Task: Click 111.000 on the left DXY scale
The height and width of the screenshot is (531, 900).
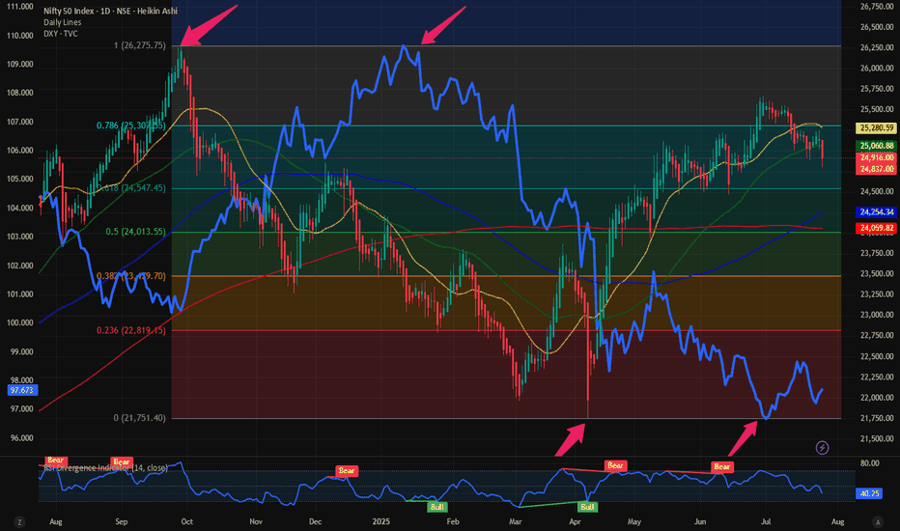Action: click(20, 7)
